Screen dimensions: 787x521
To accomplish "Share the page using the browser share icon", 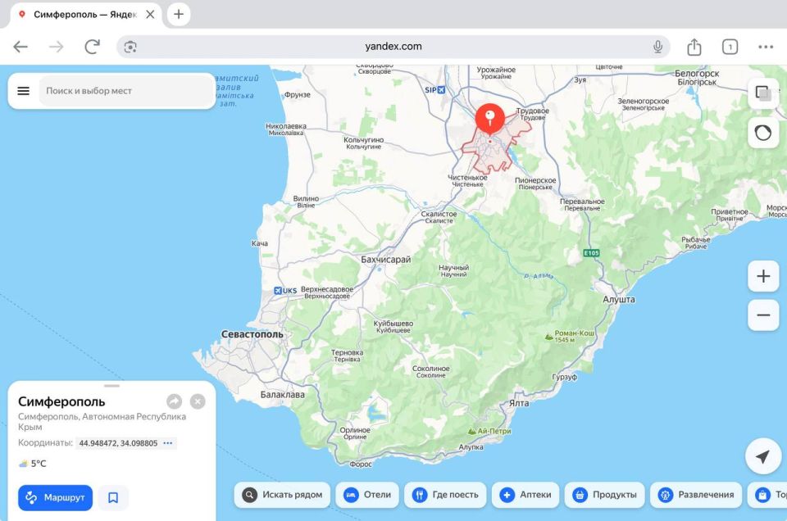I will [694, 47].
